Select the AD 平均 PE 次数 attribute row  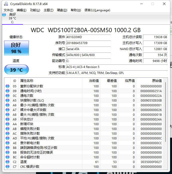point(83,138)
